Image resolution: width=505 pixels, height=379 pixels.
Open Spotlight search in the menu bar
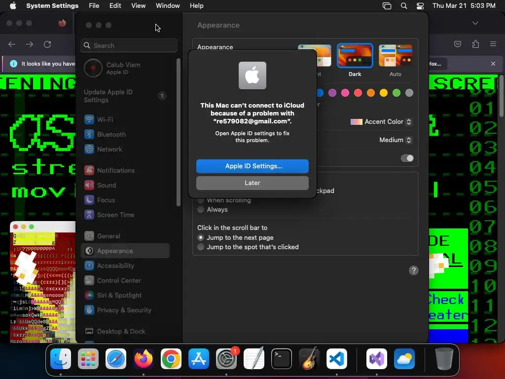coord(404,6)
